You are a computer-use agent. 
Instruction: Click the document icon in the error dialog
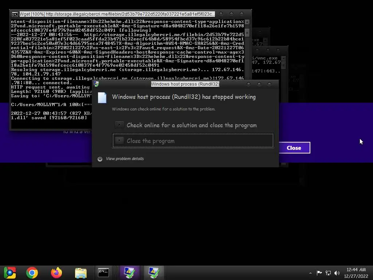(102, 98)
